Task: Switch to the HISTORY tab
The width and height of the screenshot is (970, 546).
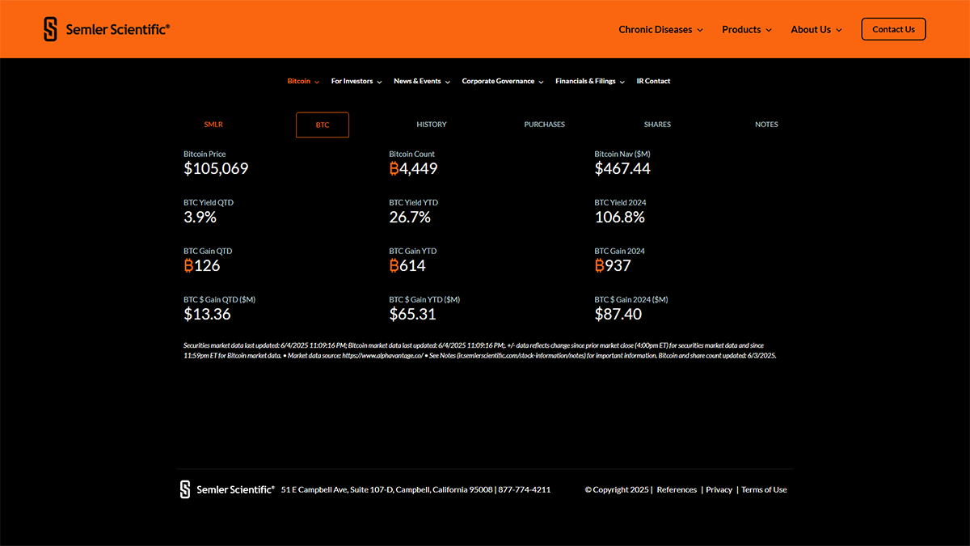Action: pos(432,125)
